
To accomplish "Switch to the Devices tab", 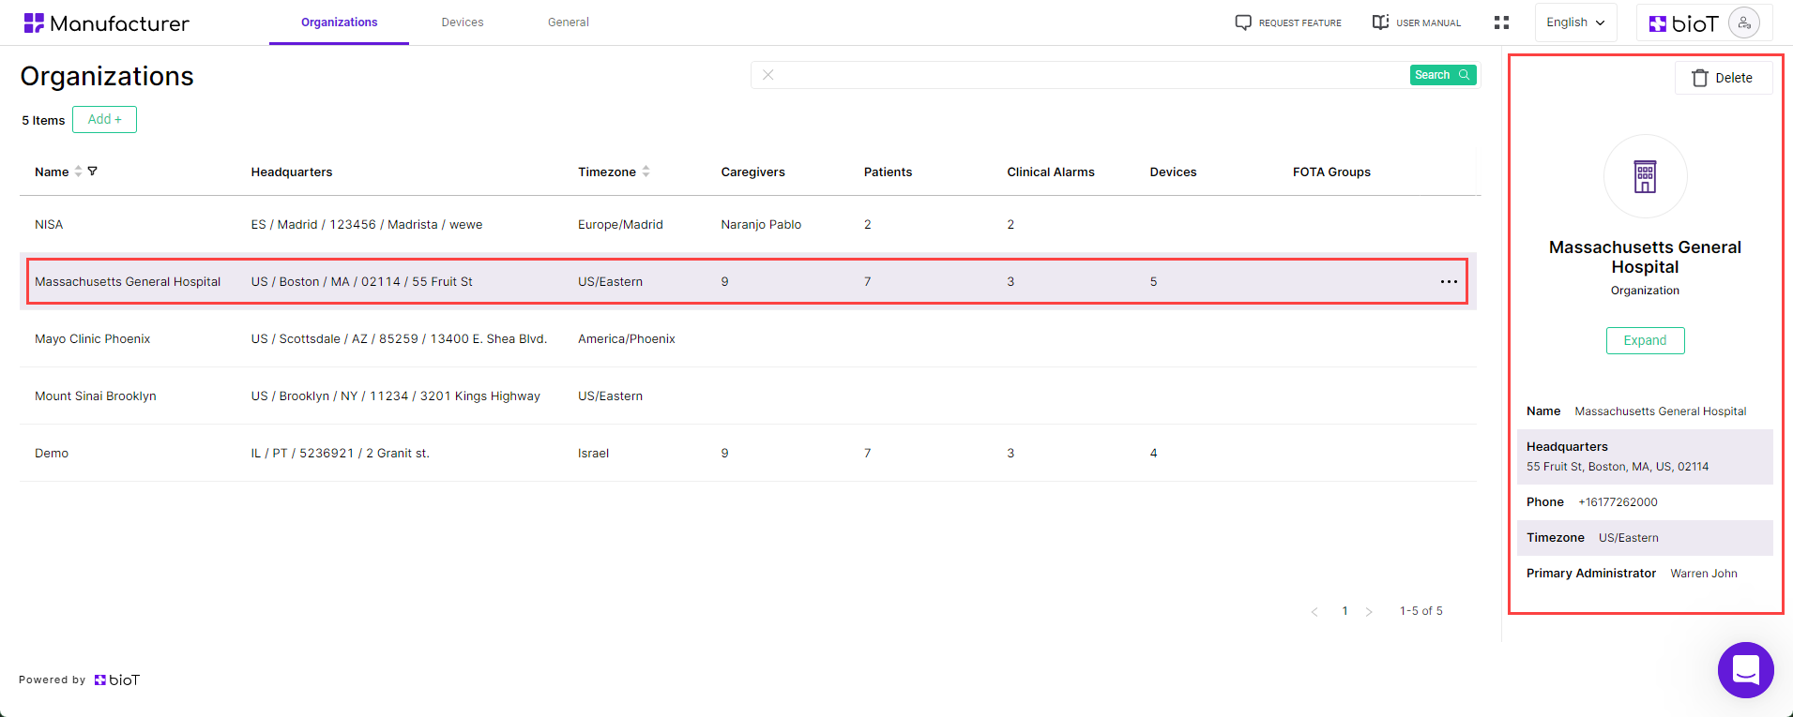I will click(x=463, y=22).
